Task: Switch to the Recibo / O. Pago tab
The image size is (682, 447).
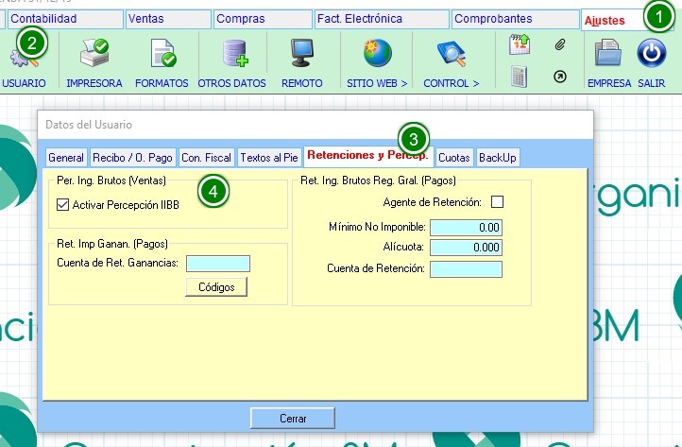Action: [132, 158]
